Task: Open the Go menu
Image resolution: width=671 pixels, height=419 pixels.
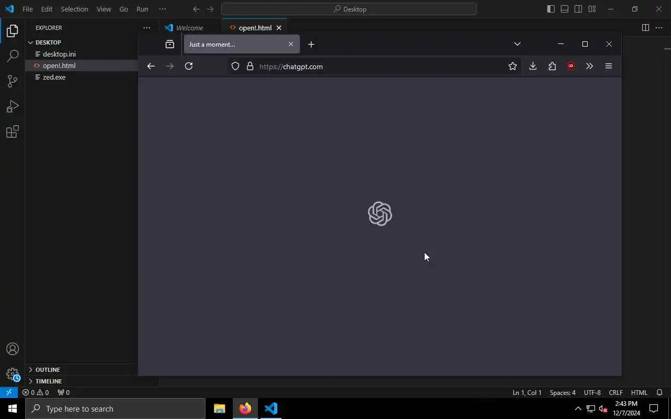Action: point(124,9)
